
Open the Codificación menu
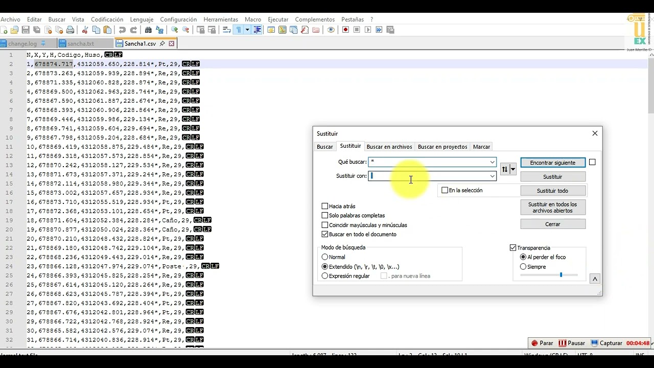[107, 19]
